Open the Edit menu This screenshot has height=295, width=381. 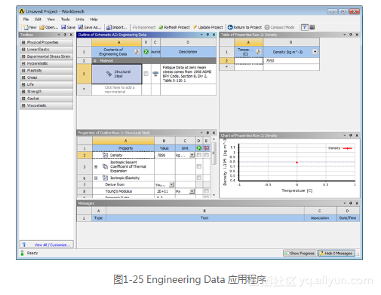(x=38, y=20)
